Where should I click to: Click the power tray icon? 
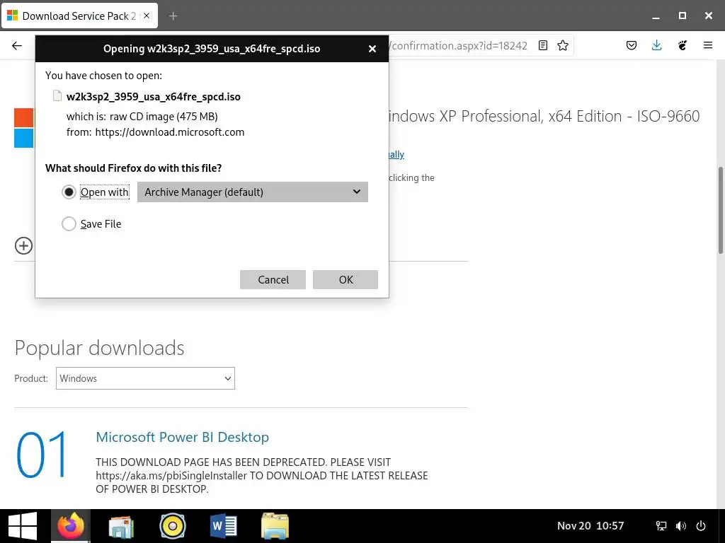(x=701, y=526)
